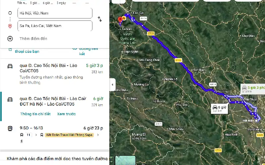265x165 pixels.
Task: Click the transit icon beside 9:50 – 16:13
Action: point(10,128)
